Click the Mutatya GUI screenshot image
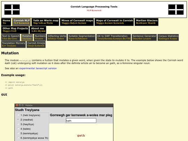This screenshot has width=188, height=141. 64,122
